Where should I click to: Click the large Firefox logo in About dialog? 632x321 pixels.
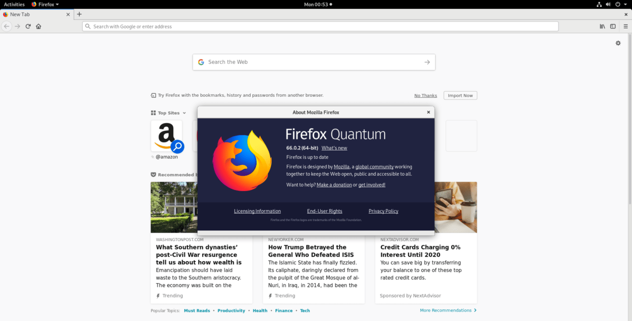click(242, 160)
